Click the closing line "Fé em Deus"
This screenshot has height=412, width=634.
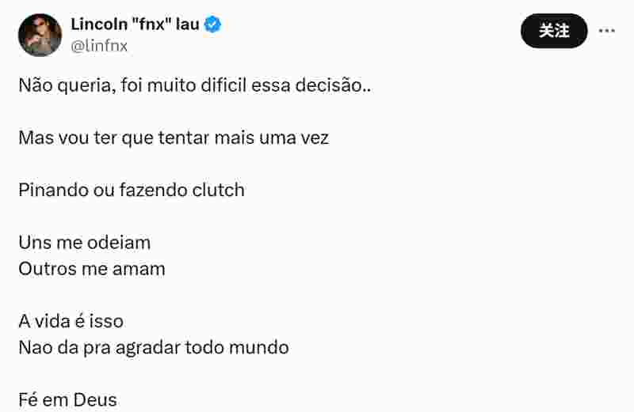67,400
